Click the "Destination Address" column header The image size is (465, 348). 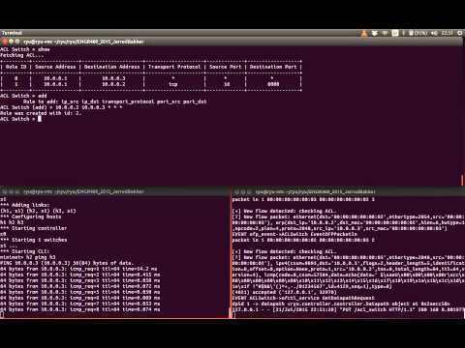[x=111, y=67]
